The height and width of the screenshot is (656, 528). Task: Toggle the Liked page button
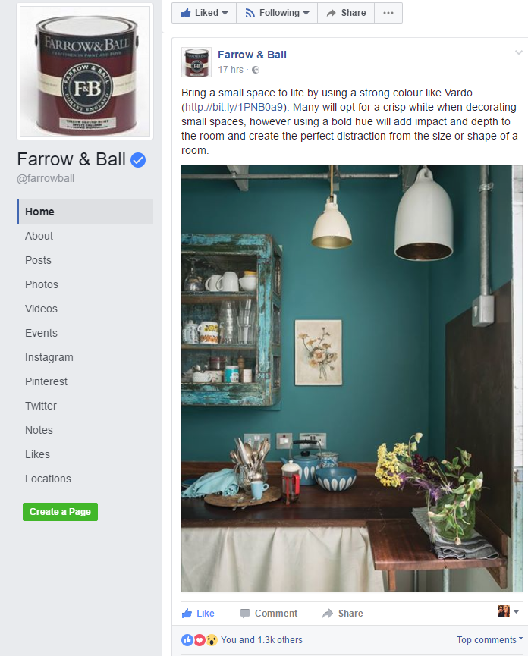point(204,13)
